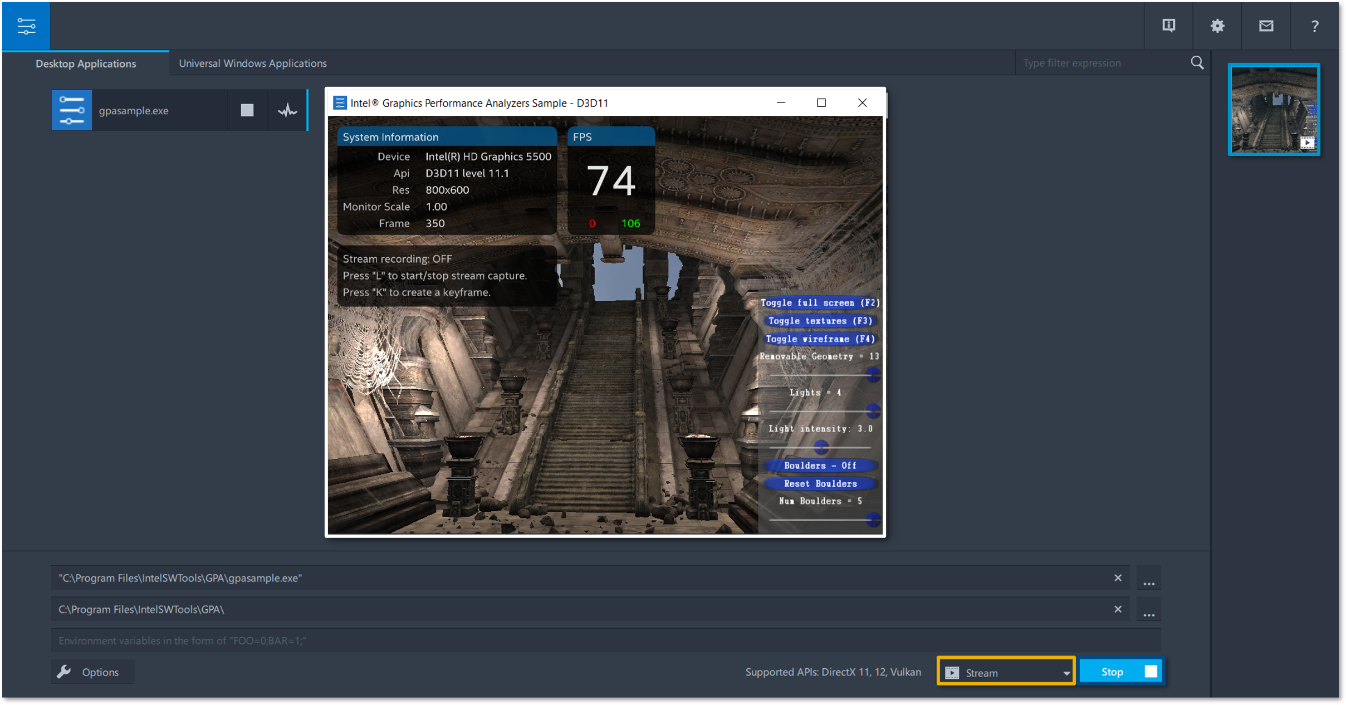Screen dimensions: 1346x705
Task: Select the Desktop Applications tab
Action: coord(86,63)
